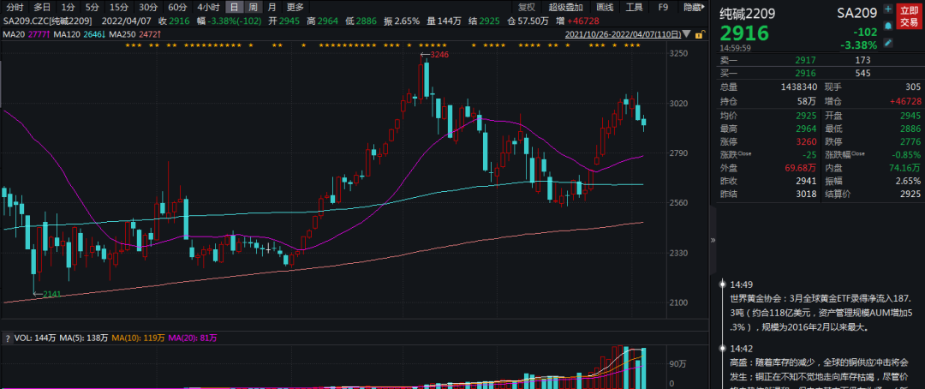Open the 更多 more periods menu

(x=295, y=7)
